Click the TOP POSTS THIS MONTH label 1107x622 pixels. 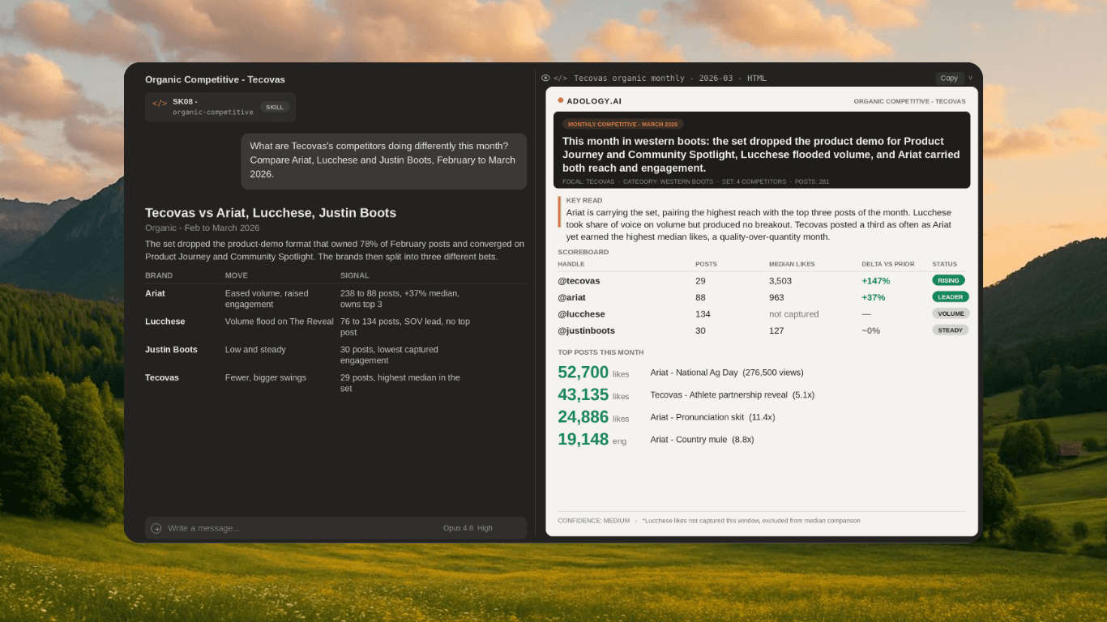pos(601,352)
